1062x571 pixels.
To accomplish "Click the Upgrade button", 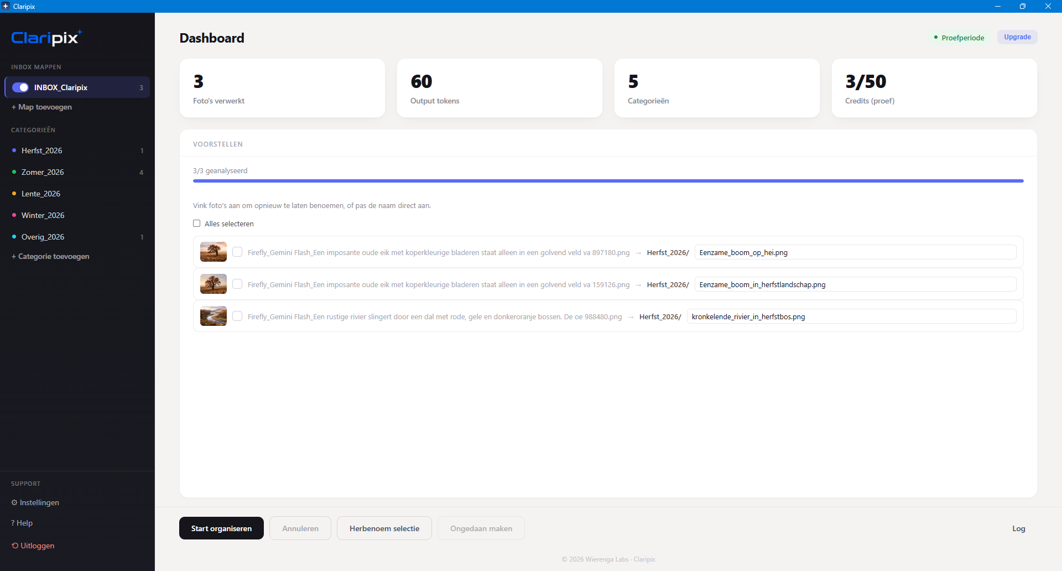I will pos(1017,37).
